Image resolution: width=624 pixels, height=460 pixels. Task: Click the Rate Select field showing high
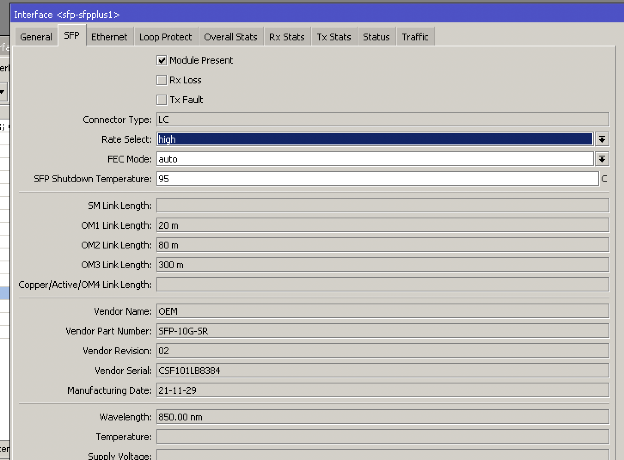(375, 139)
